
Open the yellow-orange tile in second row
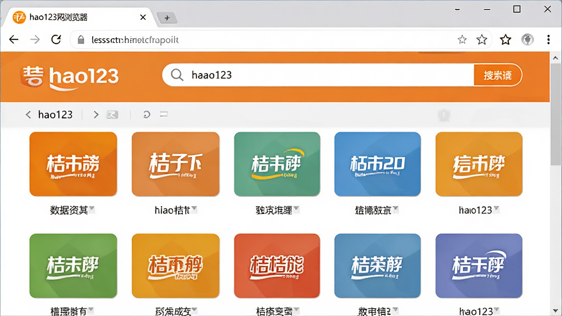(176, 266)
